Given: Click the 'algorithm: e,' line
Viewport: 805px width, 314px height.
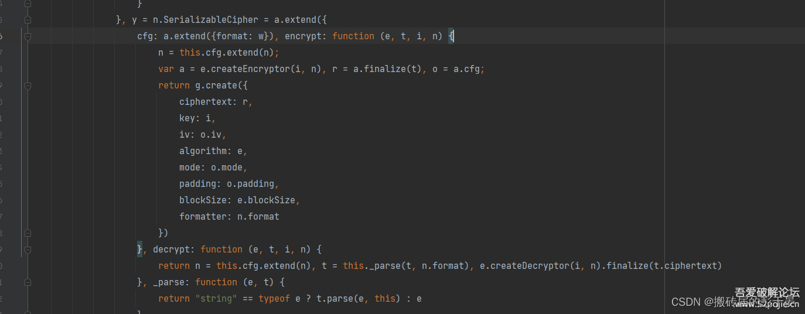Looking at the screenshot, I should [x=213, y=151].
